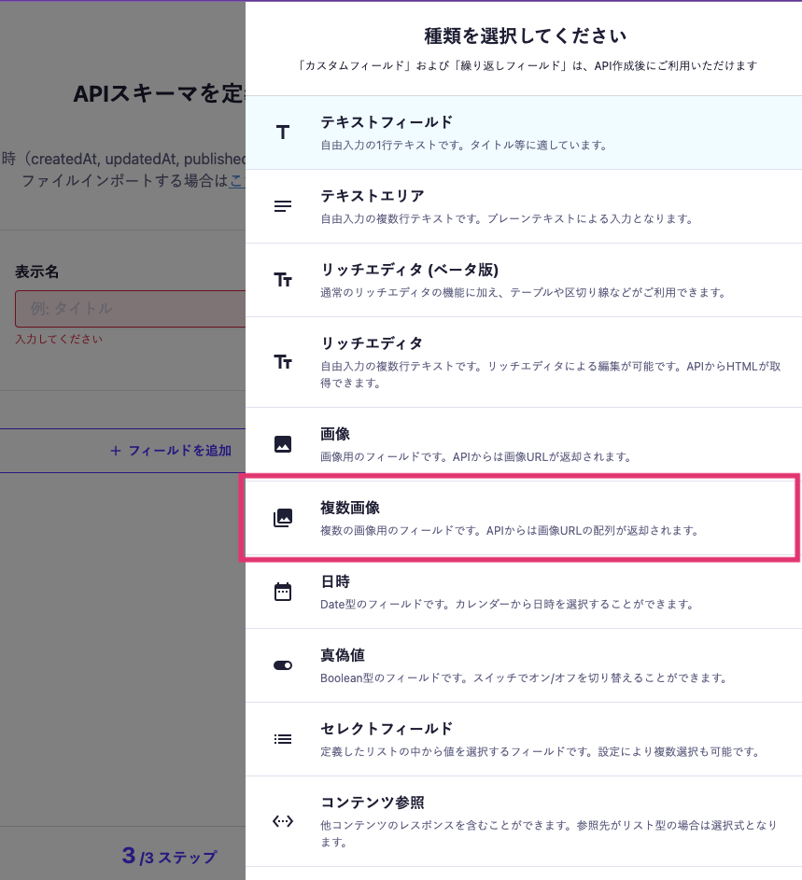Click the Rich Editor beta version icon

click(283, 279)
